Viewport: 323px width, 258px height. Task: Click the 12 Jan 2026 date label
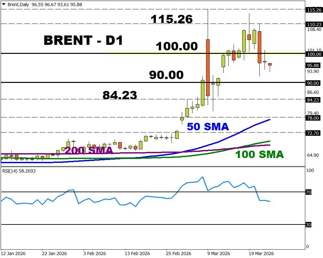point(13,253)
